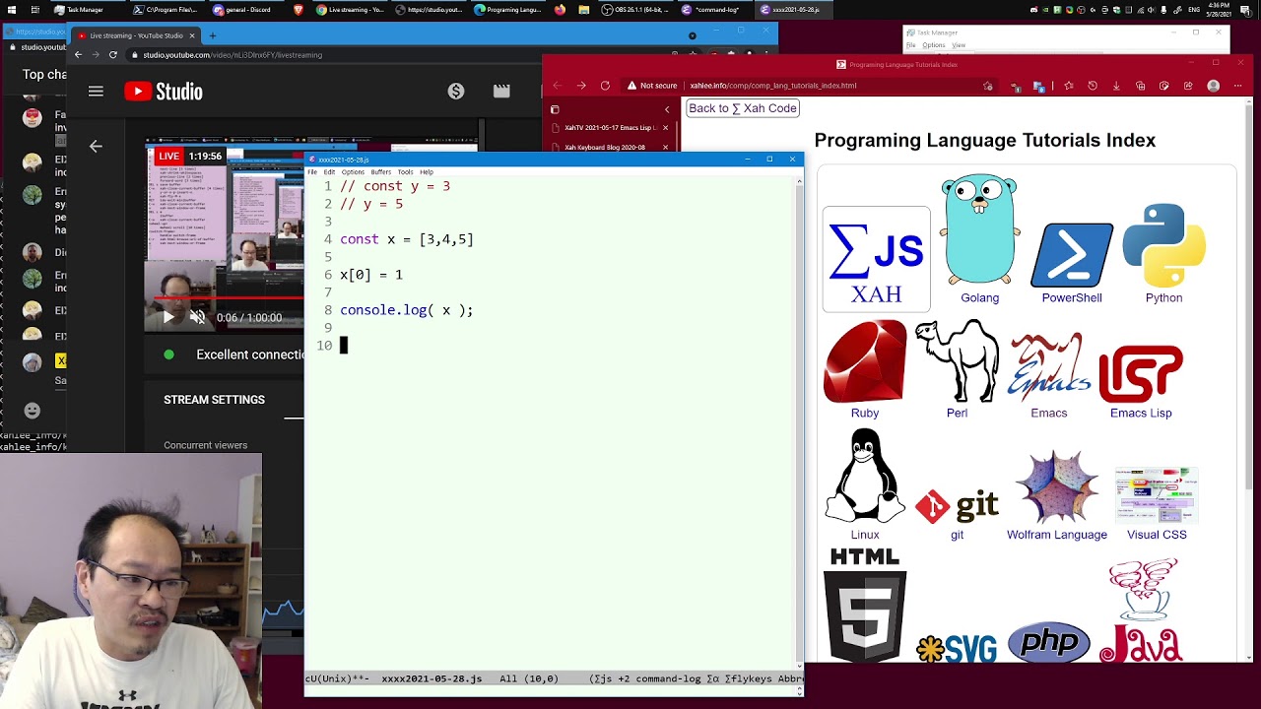Viewport: 1261px width, 709px height.
Task: Open Edit menu in Emacs
Action: 329,172
